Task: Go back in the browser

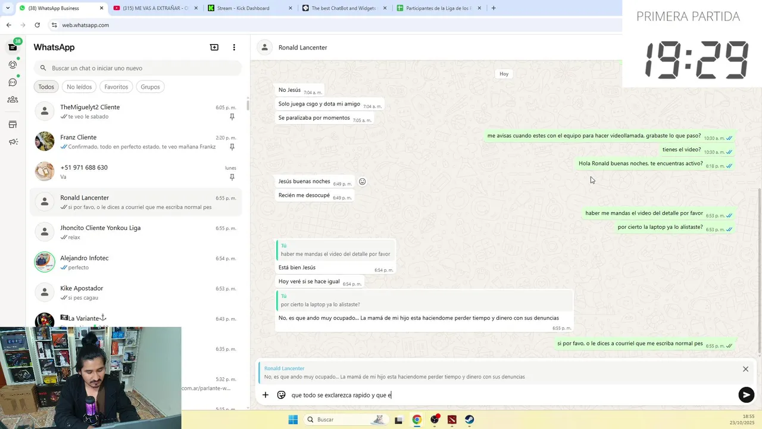Action: click(x=8, y=25)
